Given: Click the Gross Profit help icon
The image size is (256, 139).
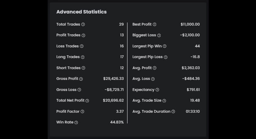Looking at the screenshot, I should coord(81,79).
